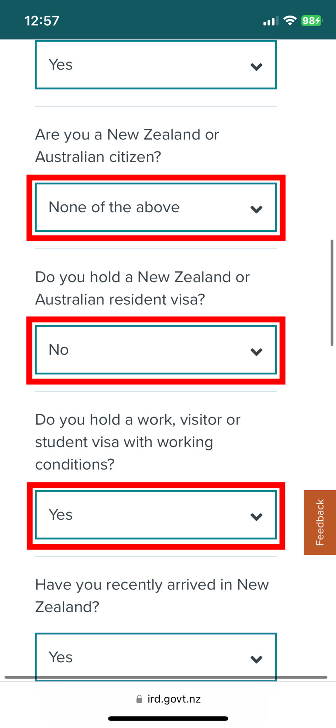
Task: Tap the padlock icon beside ird.govt.nz
Action: pyautogui.click(x=139, y=699)
